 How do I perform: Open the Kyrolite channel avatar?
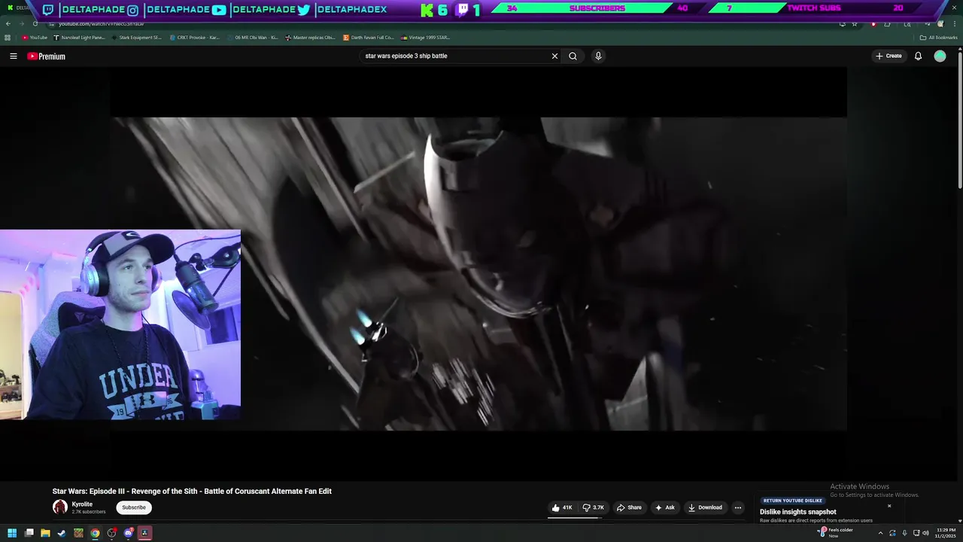click(x=60, y=507)
